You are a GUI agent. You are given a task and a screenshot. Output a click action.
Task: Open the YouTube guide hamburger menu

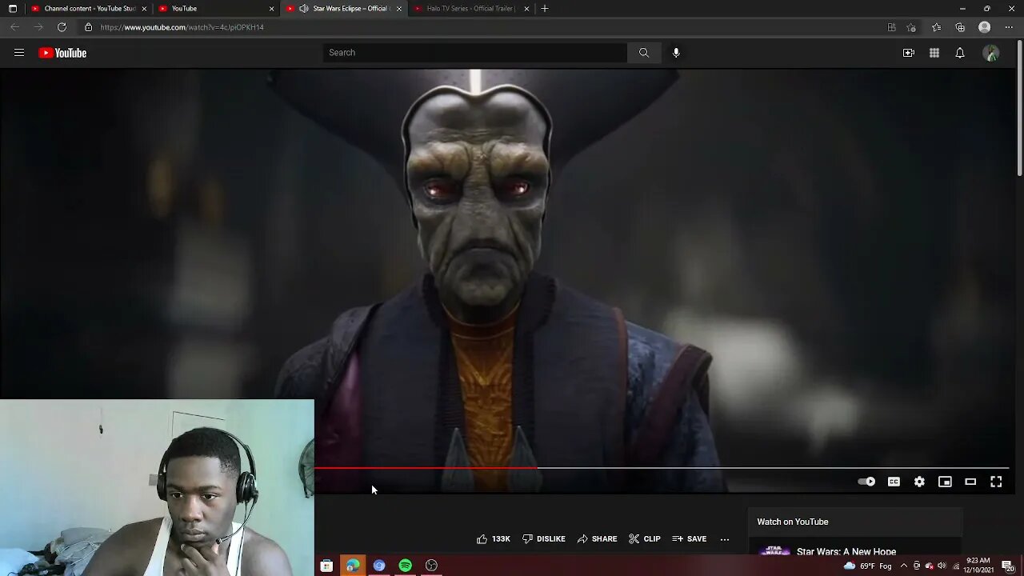click(19, 53)
